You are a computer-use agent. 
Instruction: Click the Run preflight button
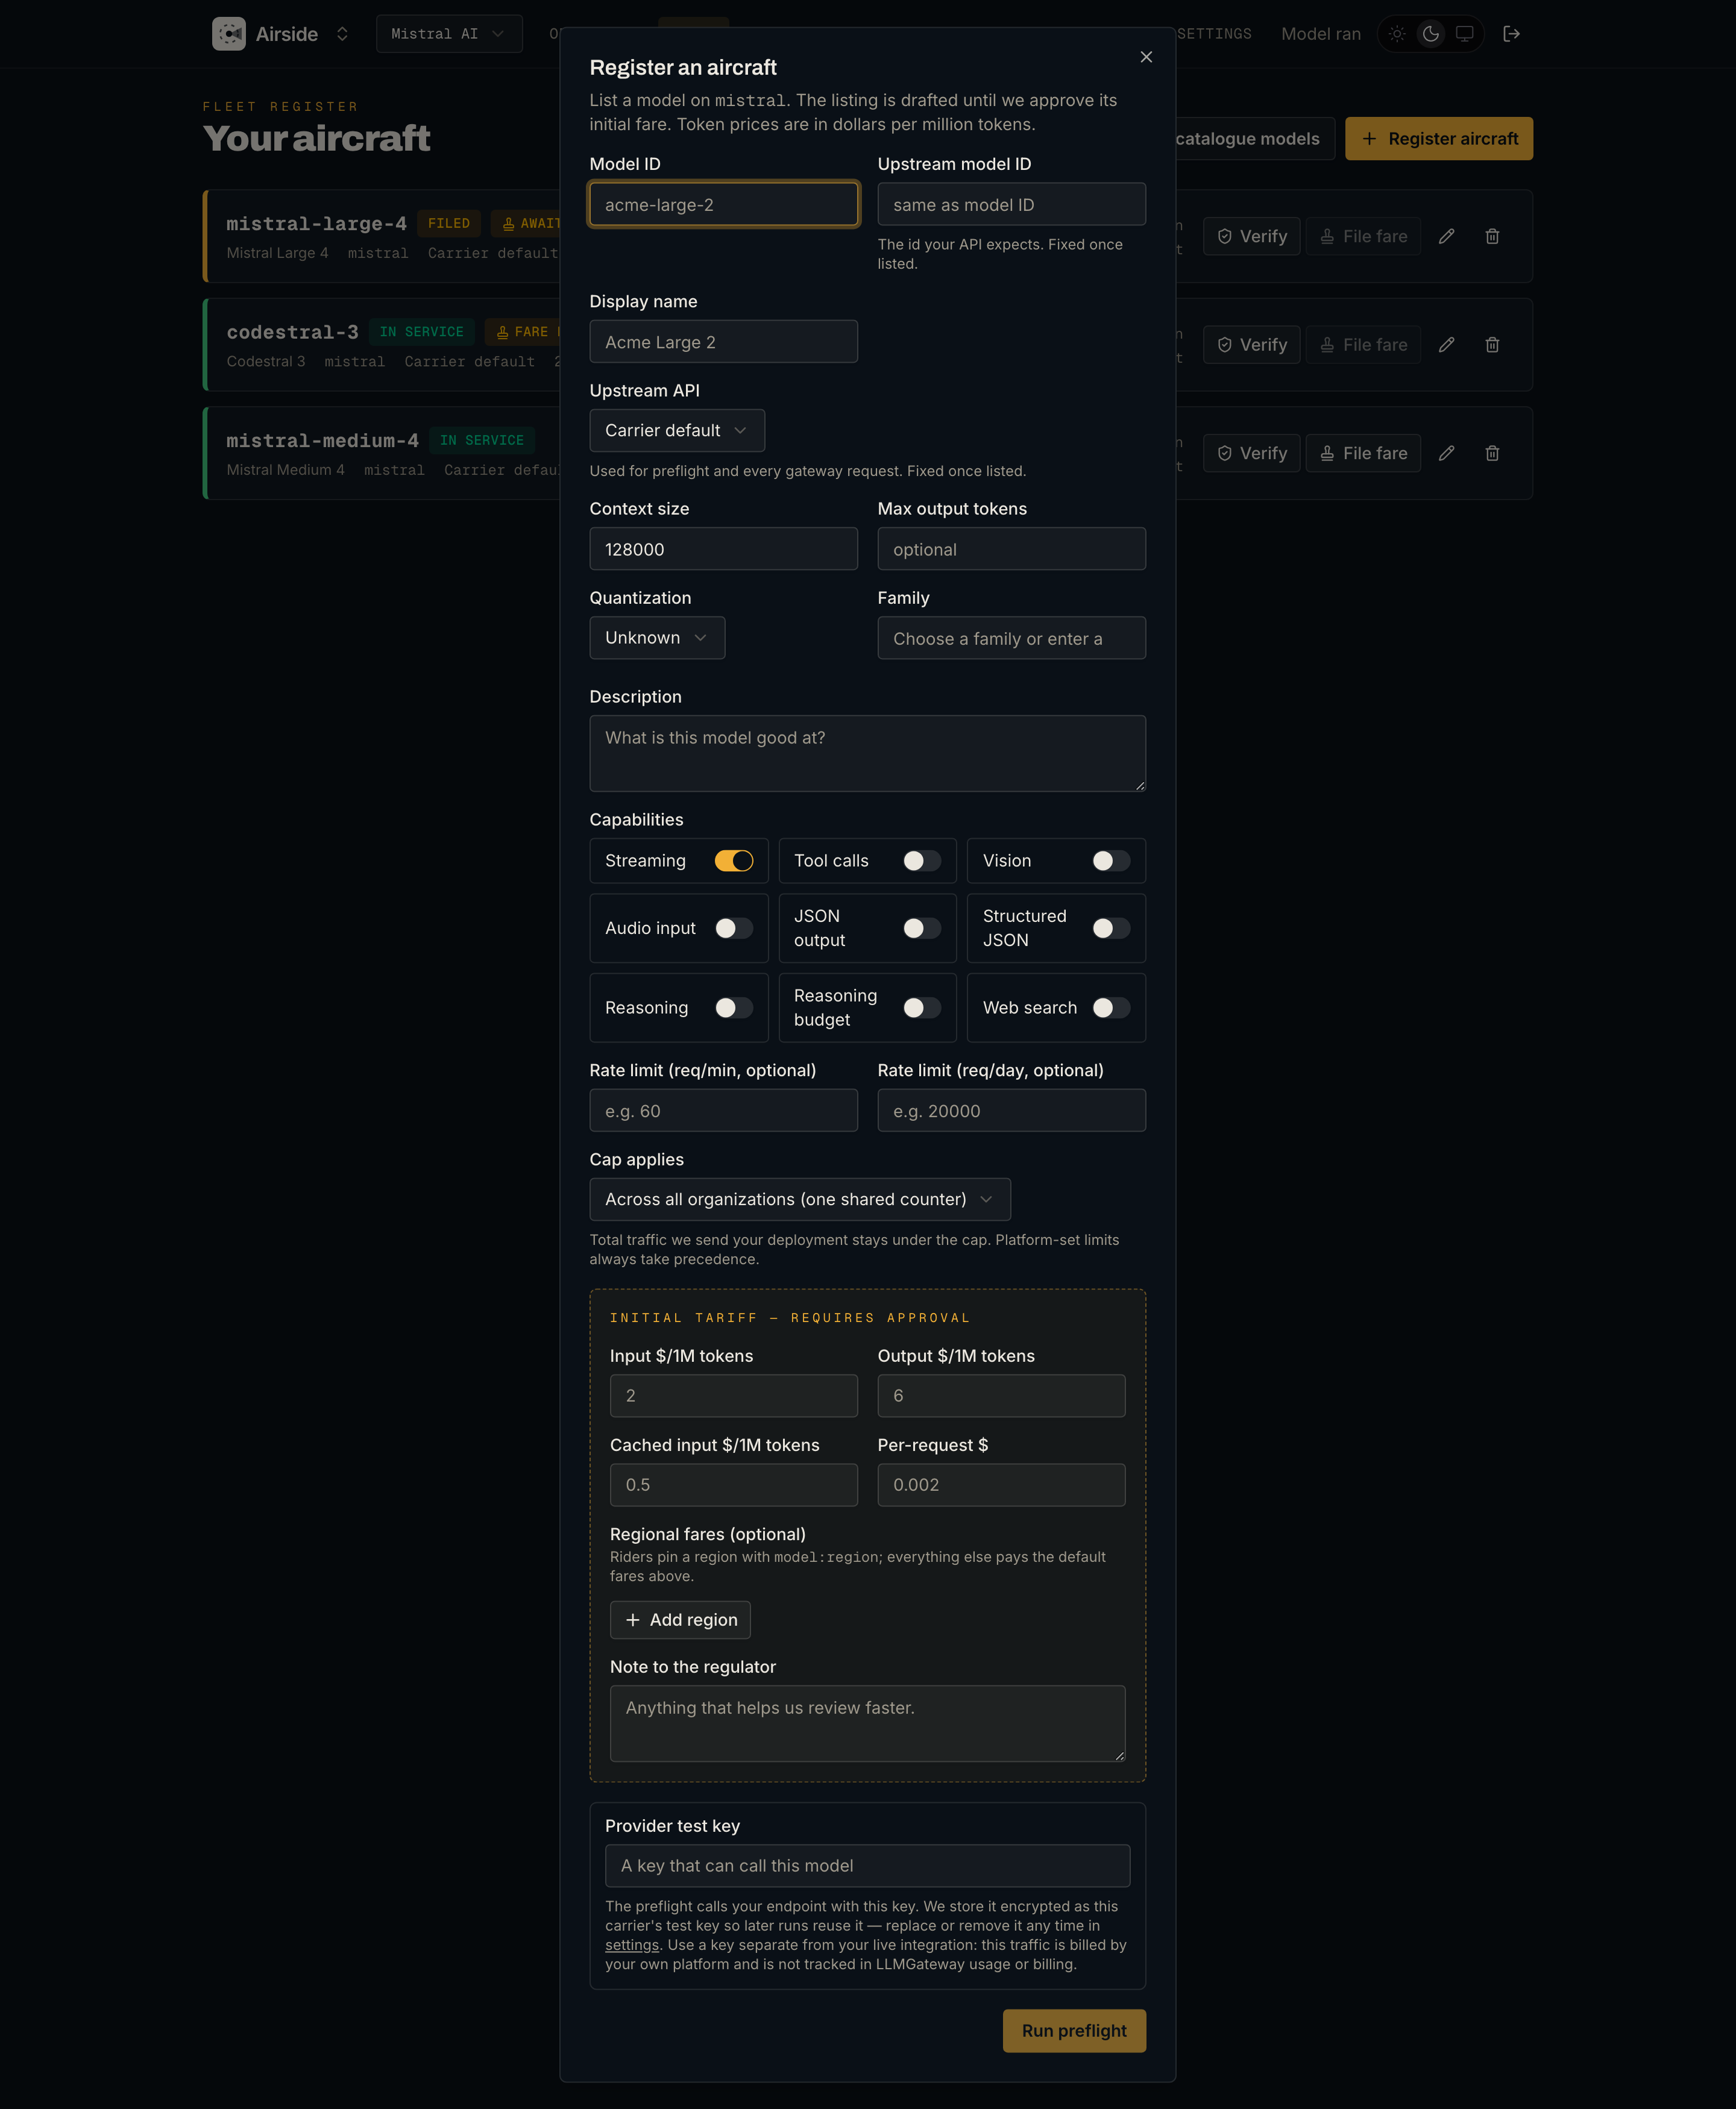1074,2031
